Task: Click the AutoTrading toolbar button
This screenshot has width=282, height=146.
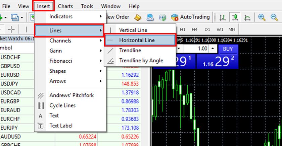Action: pos(190,17)
